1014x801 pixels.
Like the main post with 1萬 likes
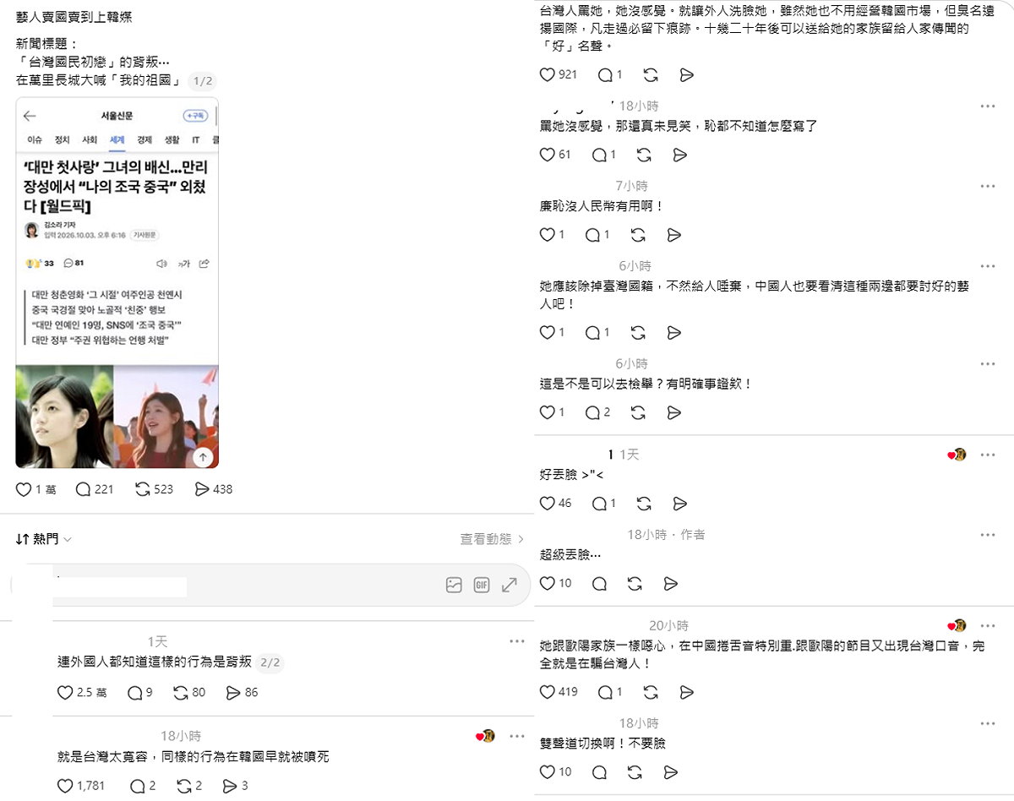click(x=24, y=489)
